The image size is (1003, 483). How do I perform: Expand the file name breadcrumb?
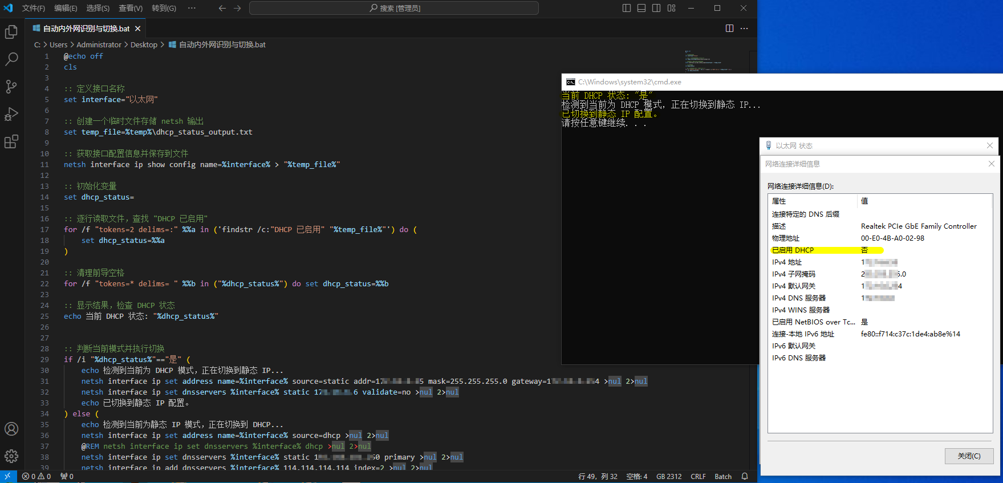point(217,44)
